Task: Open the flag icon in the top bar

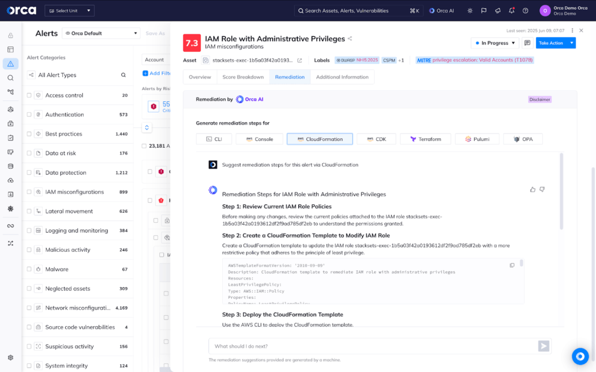Action: 484,10
